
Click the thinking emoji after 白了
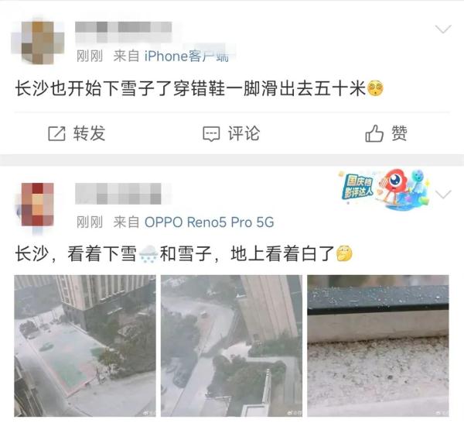click(x=344, y=253)
